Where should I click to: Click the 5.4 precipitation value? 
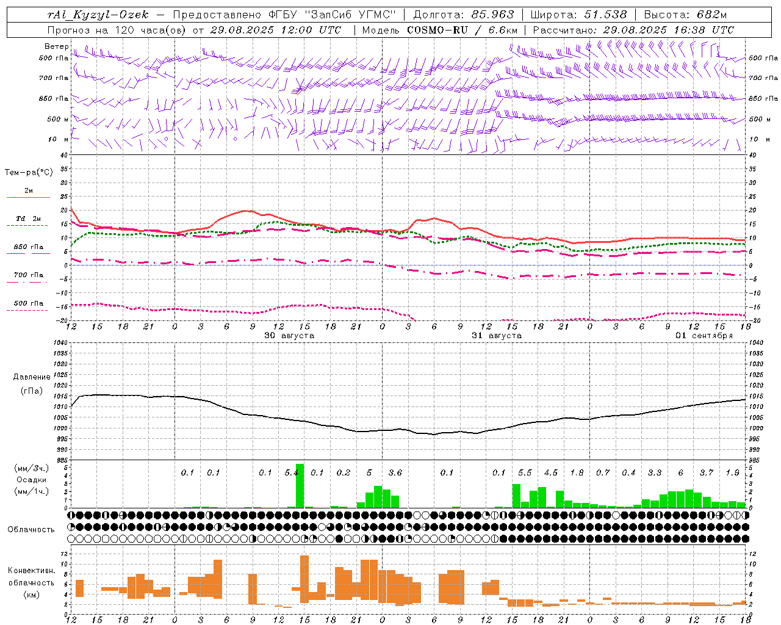point(292,473)
